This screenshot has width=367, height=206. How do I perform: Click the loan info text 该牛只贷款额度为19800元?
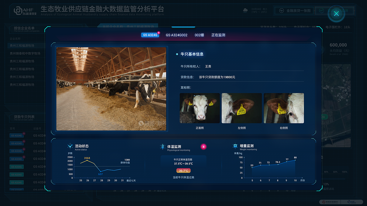[x=217, y=77]
